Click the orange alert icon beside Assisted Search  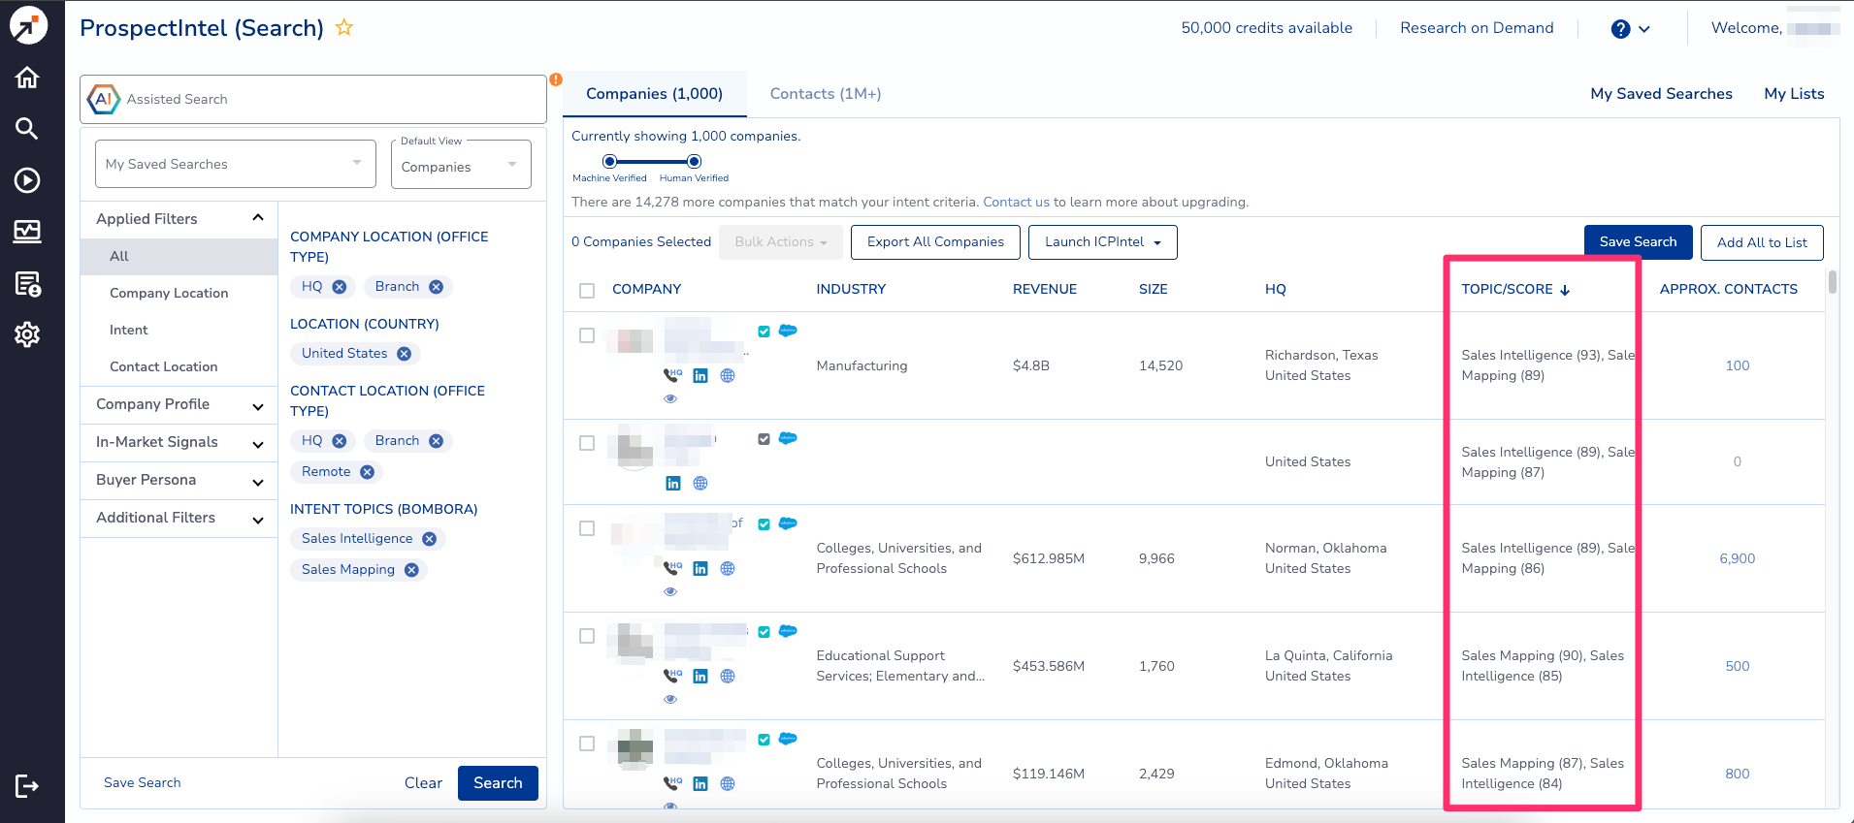click(x=556, y=79)
